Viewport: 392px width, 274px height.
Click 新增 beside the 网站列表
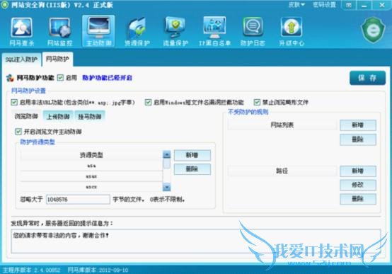(358, 125)
